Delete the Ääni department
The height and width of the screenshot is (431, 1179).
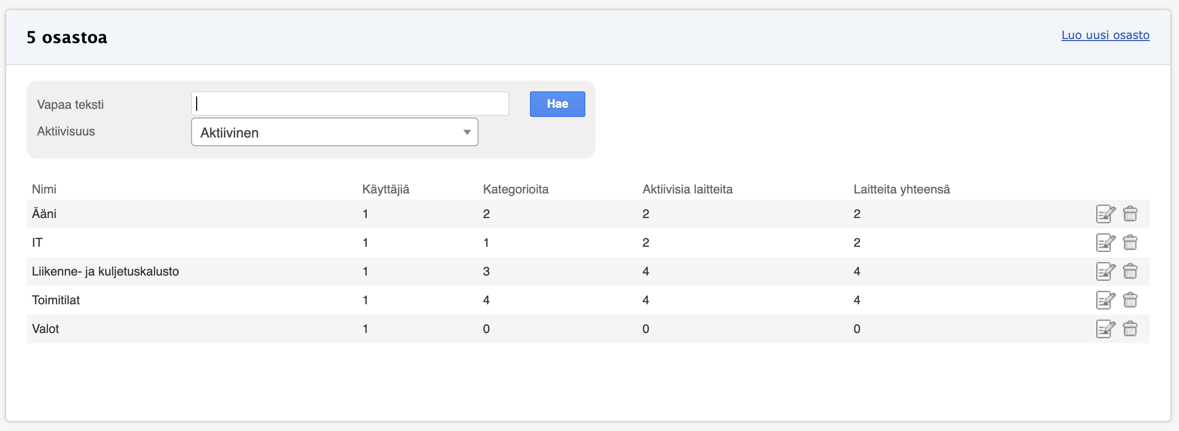[x=1130, y=214]
